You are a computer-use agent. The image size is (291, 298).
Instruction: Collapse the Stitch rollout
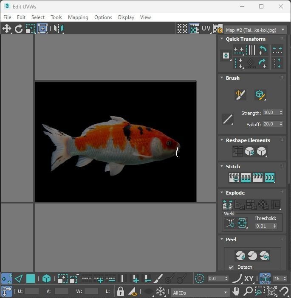point(222,166)
